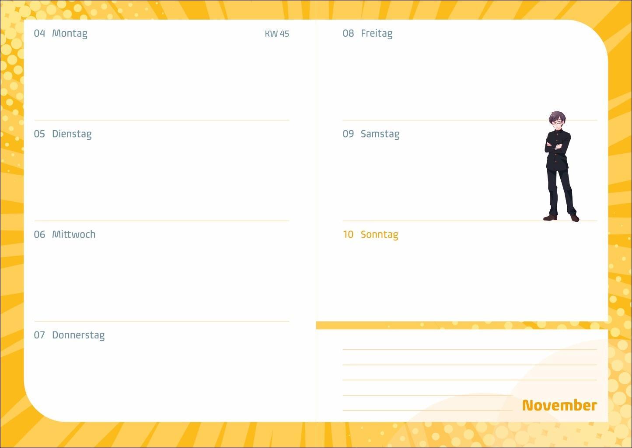Click the 'Freitag' day label

tap(377, 34)
